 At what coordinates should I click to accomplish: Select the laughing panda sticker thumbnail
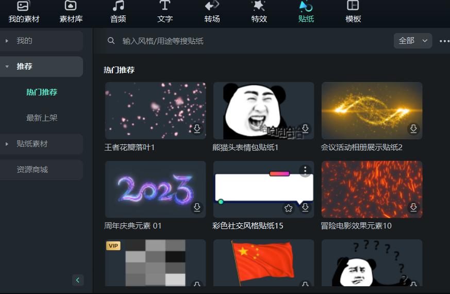[263, 110]
